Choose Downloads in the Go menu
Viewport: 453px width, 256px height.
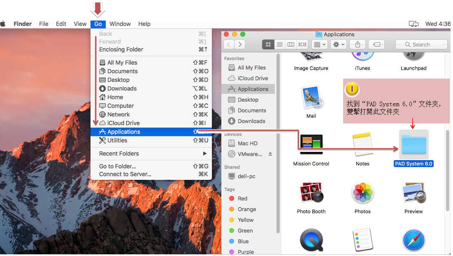click(x=151, y=88)
